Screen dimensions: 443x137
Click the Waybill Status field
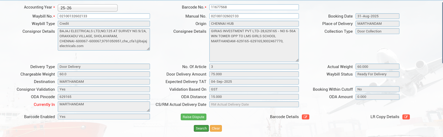(x=377, y=74)
